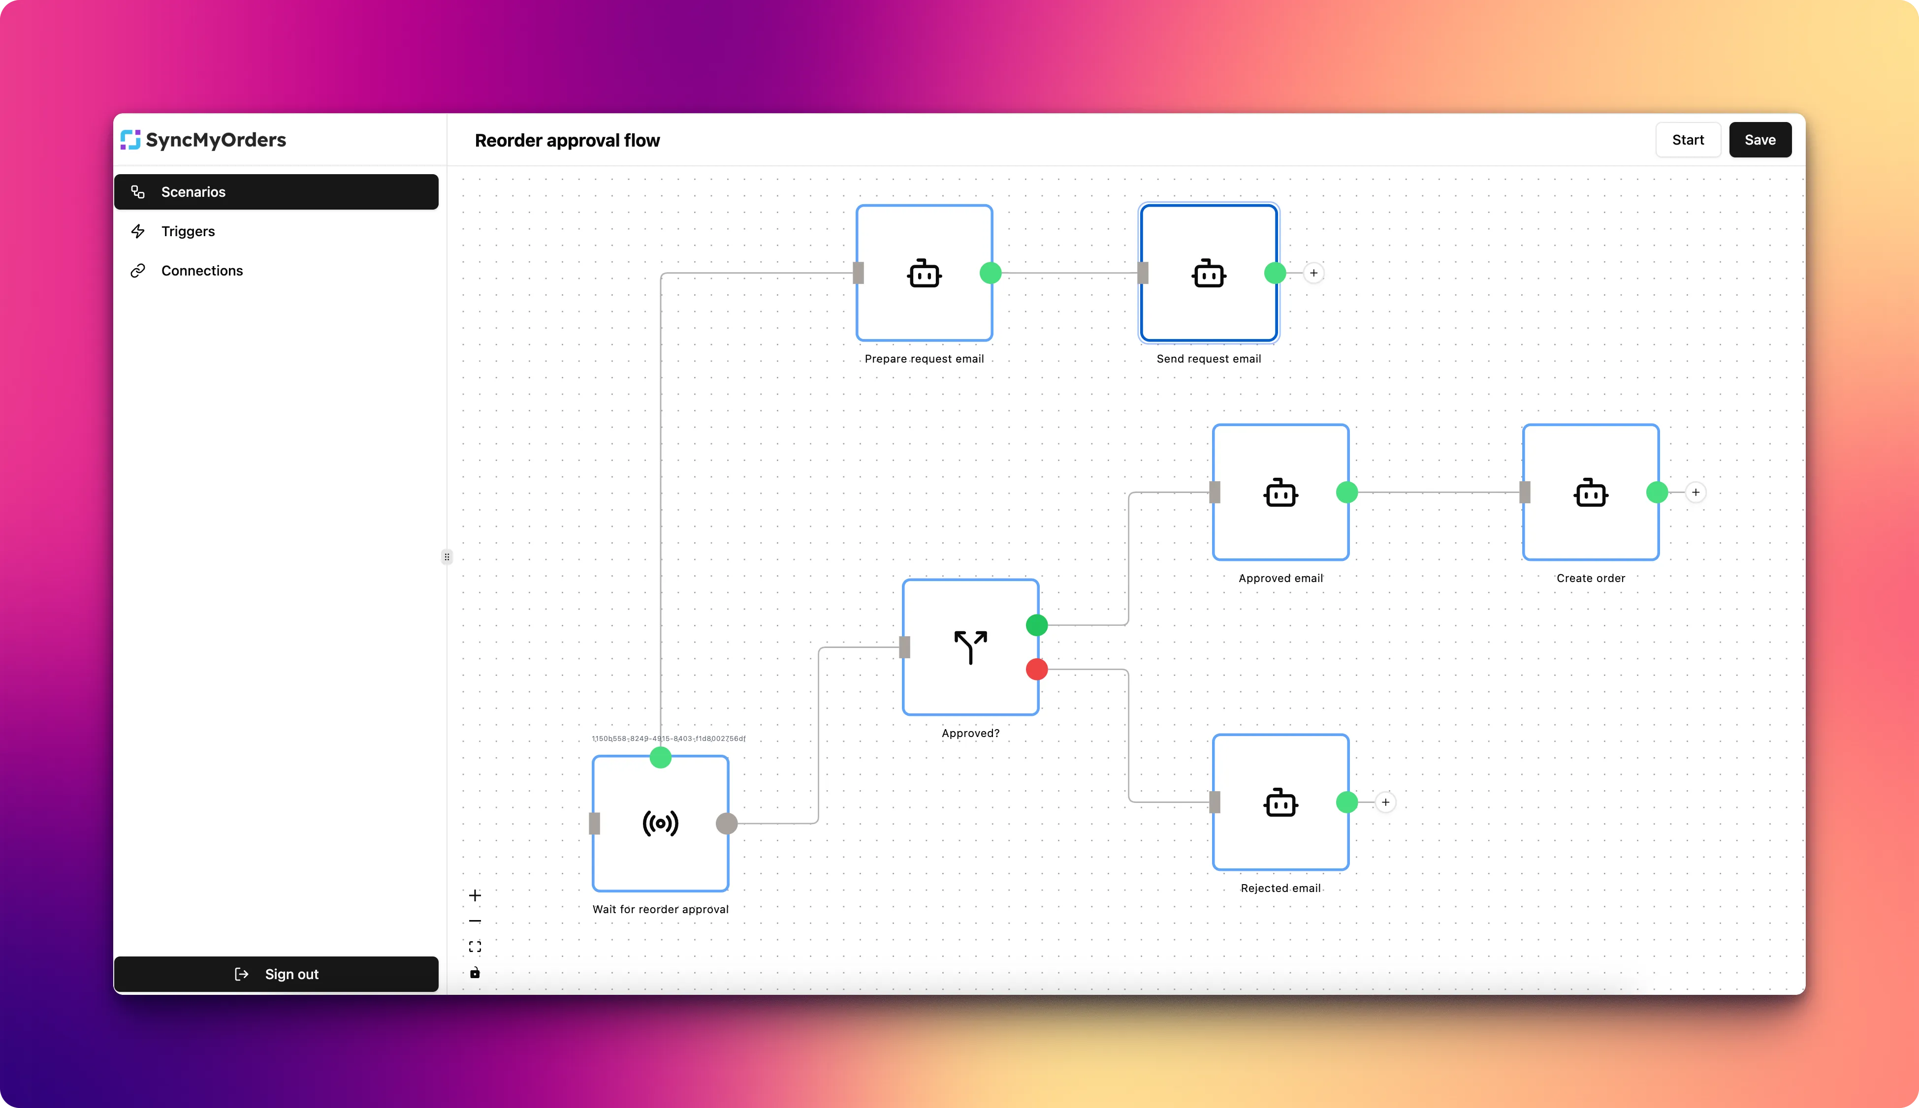Select the Send request email node
Screen dimensions: 1919x1108
coord(1209,273)
